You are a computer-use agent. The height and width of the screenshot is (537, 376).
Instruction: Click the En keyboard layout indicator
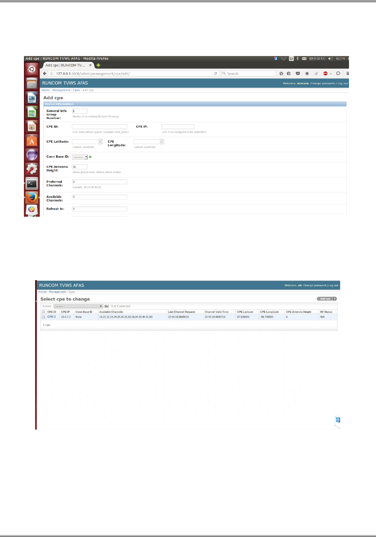click(291, 59)
